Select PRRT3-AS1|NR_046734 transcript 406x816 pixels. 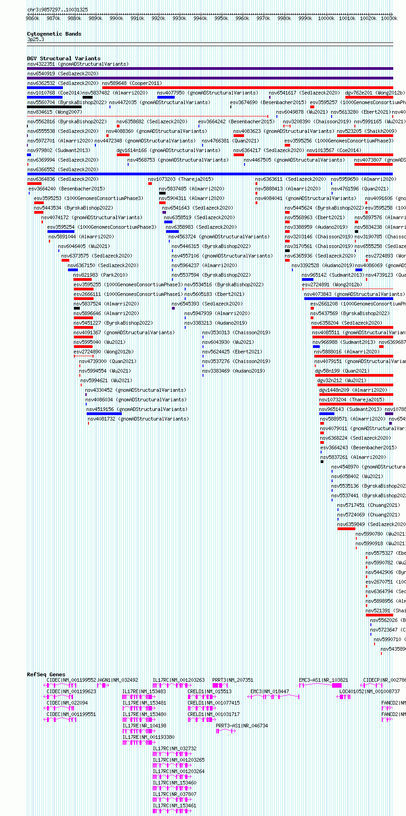(x=242, y=726)
